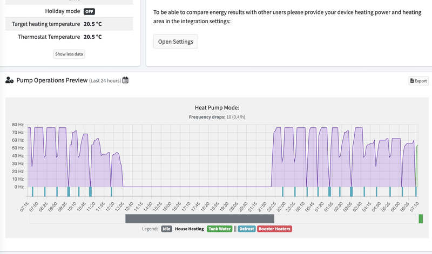Screen dimensions: 432x254
Task: Toggle Defrost legend badge
Action: tap(247, 229)
